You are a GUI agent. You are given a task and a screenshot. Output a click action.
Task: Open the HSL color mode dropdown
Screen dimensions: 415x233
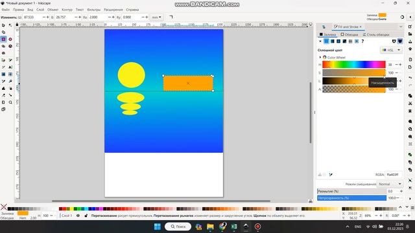392,50
